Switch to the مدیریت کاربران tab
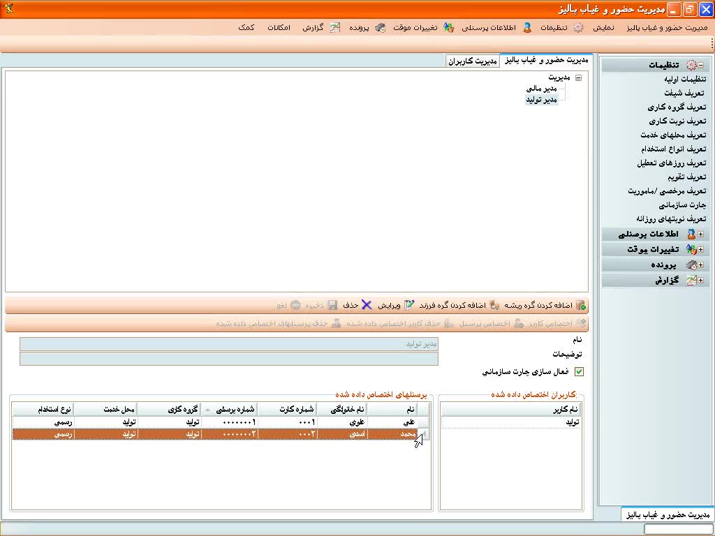715x536 pixels. tap(473, 61)
